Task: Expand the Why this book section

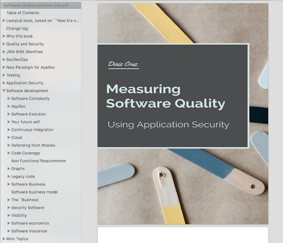Action: 4,36
